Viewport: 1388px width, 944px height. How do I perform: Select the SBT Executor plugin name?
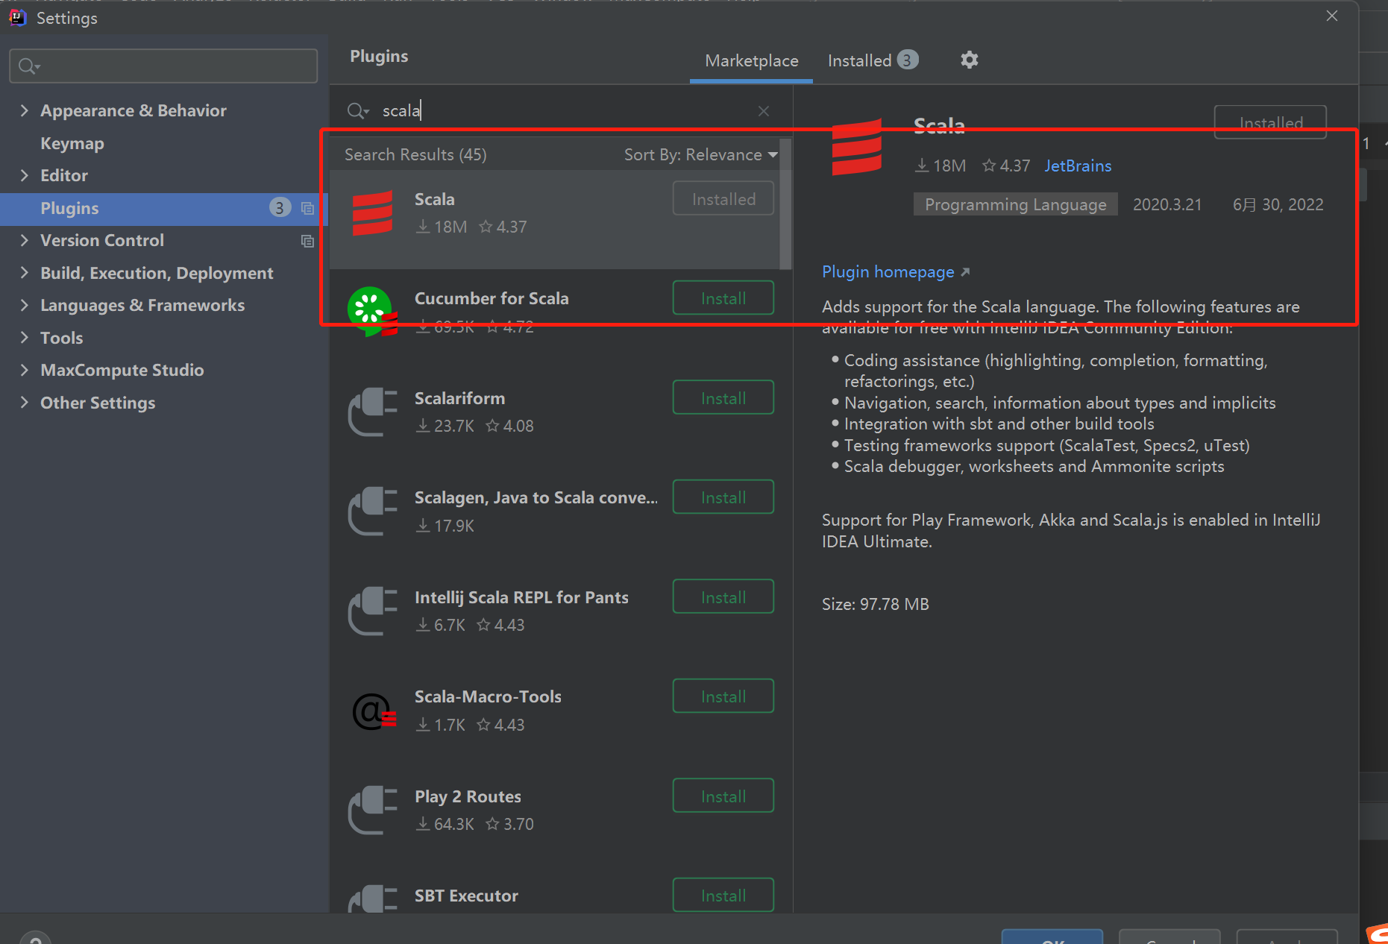pos(466,896)
